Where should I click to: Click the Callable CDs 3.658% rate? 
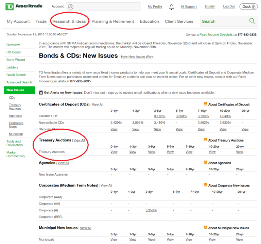pyautogui.click(x=181, y=116)
